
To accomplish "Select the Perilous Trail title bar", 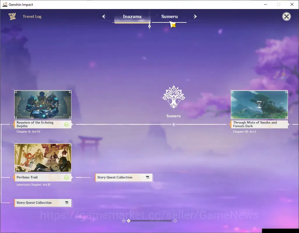I will [43, 178].
